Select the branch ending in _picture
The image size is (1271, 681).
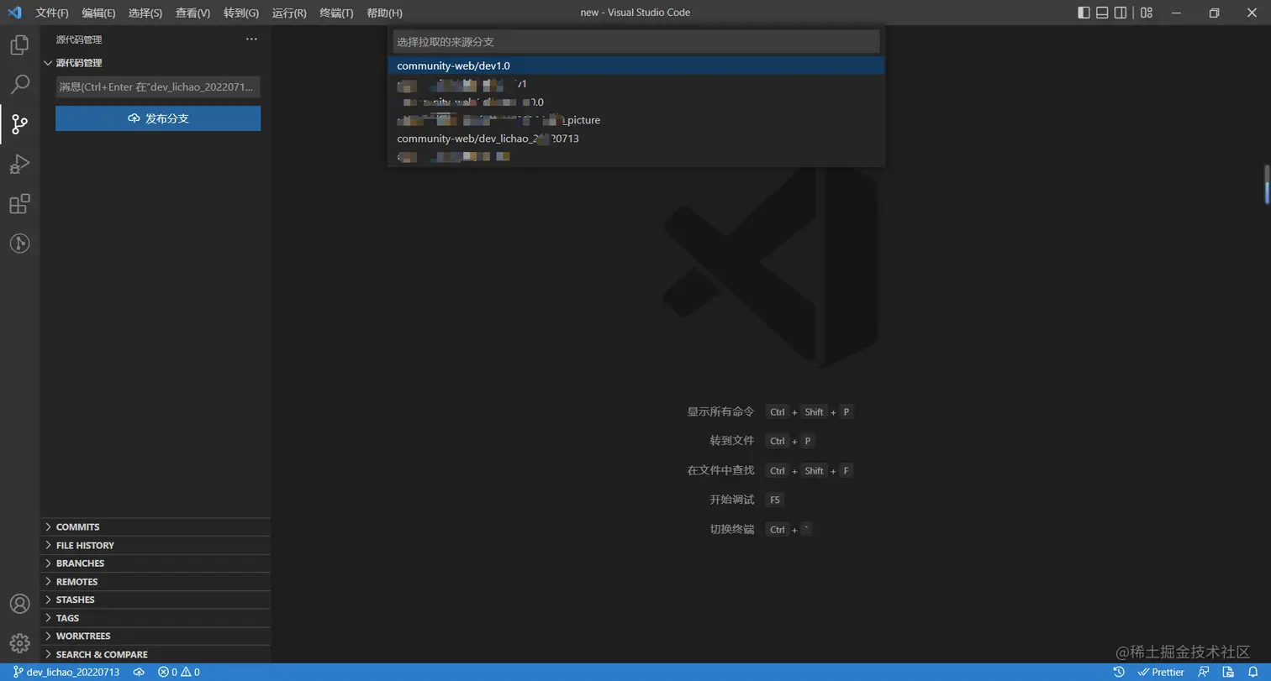(x=636, y=120)
